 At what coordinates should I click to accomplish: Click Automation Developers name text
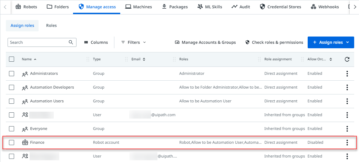click(x=52, y=87)
